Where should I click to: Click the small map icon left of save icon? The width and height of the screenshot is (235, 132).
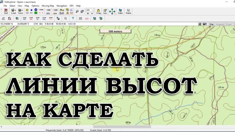[200, 24]
